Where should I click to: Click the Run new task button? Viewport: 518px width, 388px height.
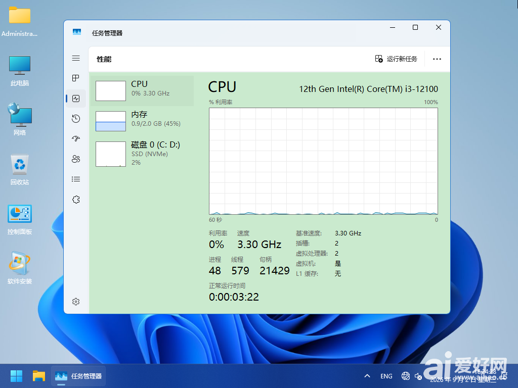[x=396, y=59]
